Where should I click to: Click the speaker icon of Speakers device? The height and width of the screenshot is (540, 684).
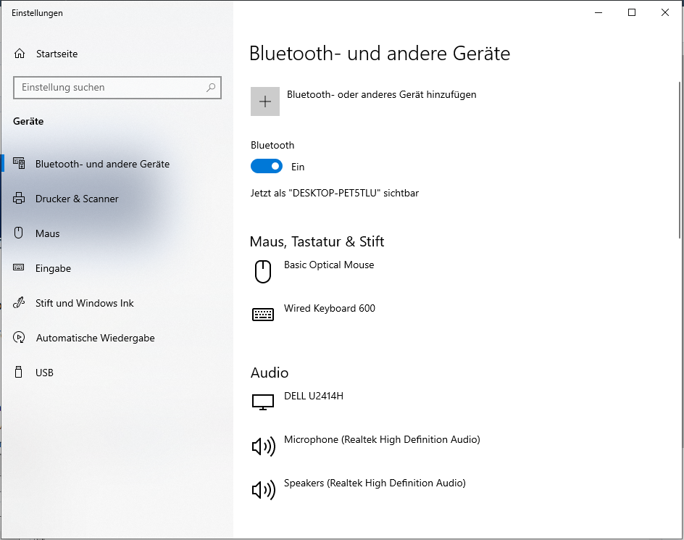point(264,490)
